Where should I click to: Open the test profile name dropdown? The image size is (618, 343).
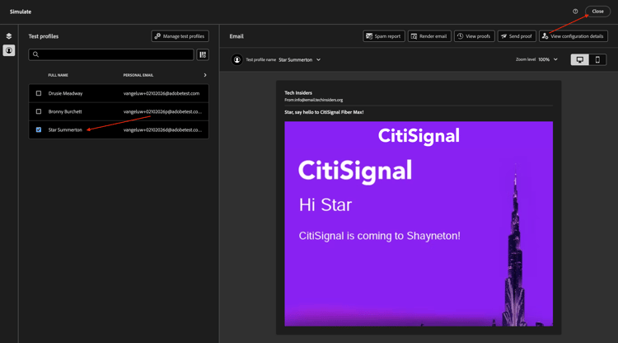pyautogui.click(x=300, y=59)
